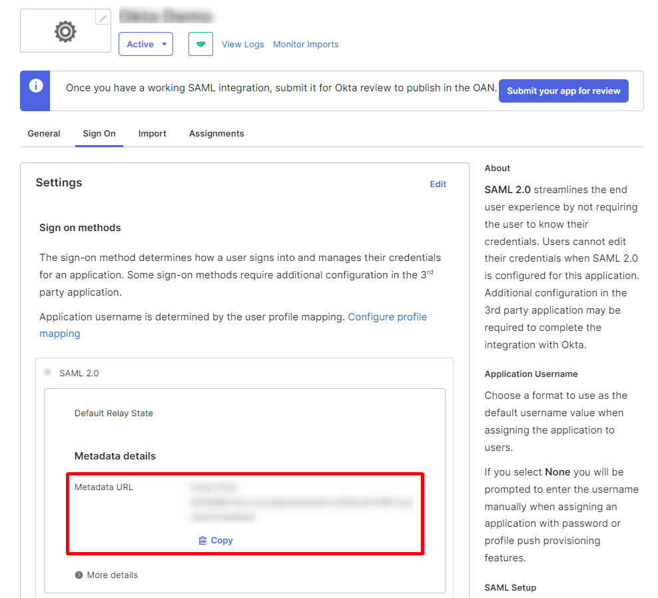Open the Configure profile mapping link
Image resolution: width=658 pixels, height=598 pixels.
tap(387, 317)
